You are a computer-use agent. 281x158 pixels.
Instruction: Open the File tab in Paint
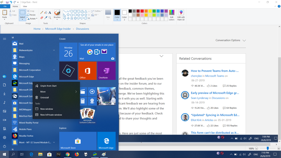(5, 6)
